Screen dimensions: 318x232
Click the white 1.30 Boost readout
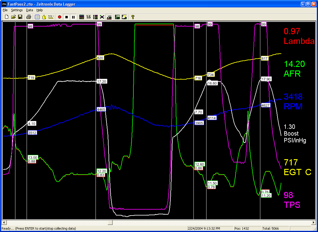295,134
